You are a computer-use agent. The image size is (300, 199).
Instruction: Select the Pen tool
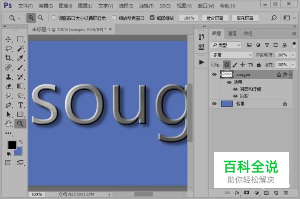click(x=8, y=105)
